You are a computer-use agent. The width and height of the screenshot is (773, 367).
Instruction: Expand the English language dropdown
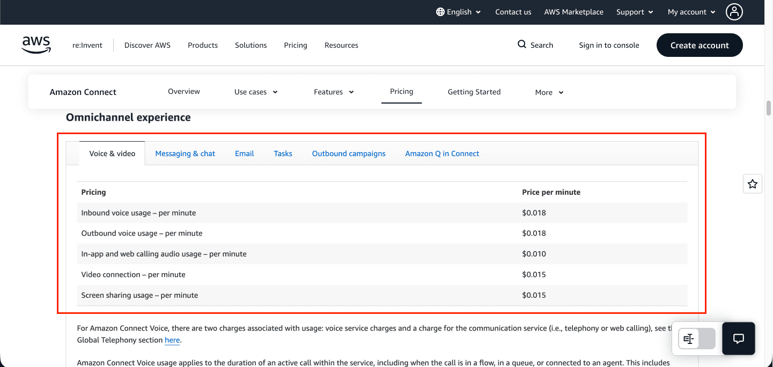[x=459, y=12]
